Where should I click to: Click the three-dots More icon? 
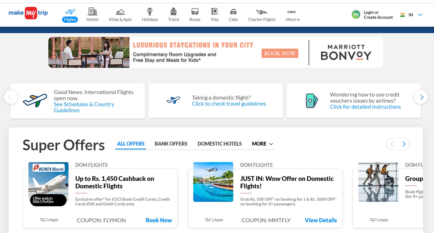click(292, 12)
